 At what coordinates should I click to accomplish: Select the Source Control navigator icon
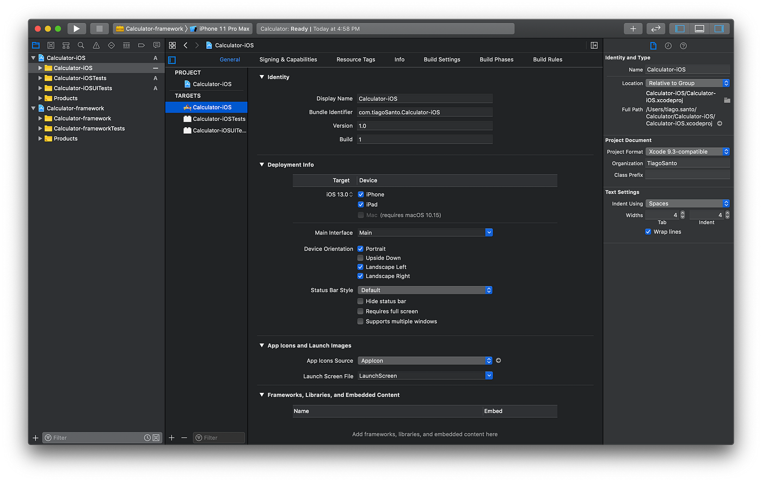tap(51, 45)
